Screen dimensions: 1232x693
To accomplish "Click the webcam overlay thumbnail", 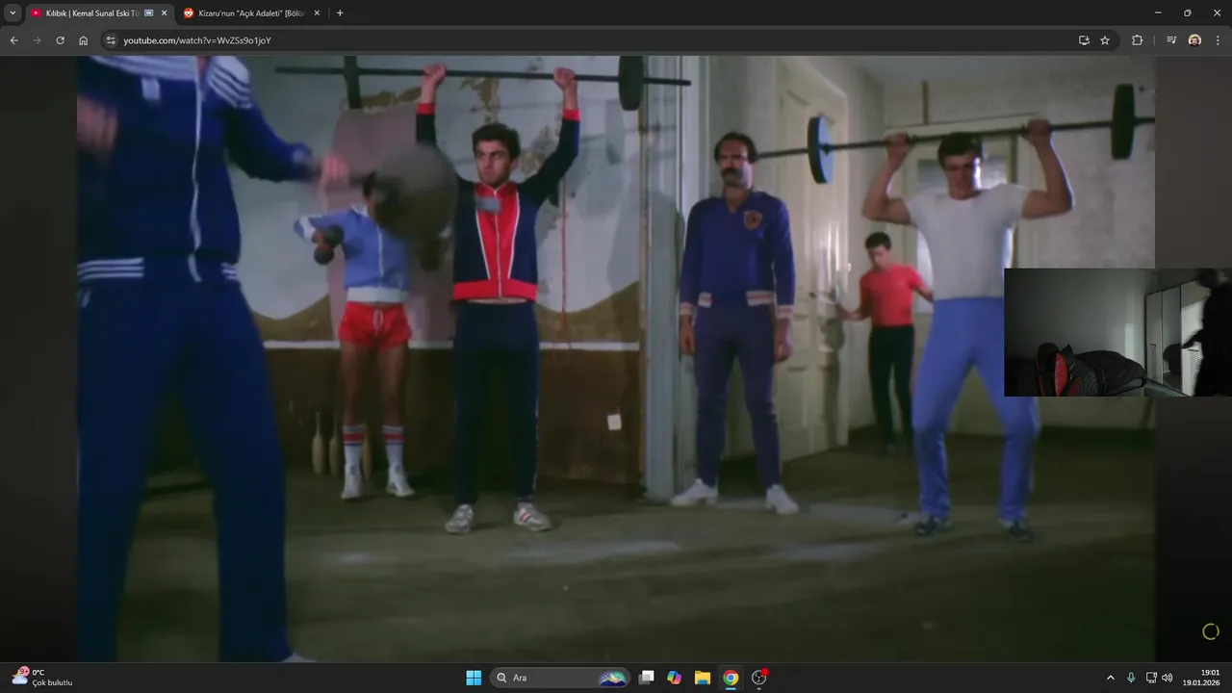I will tap(1117, 332).
